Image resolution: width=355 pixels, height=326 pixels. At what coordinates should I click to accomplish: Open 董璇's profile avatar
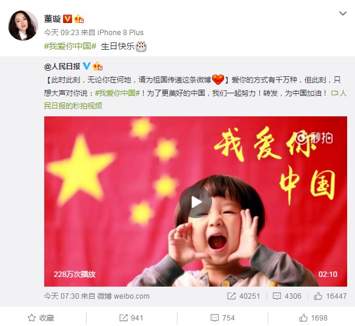coord(23,25)
